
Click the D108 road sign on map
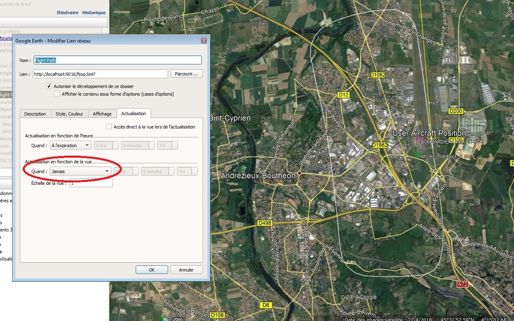tap(218, 315)
